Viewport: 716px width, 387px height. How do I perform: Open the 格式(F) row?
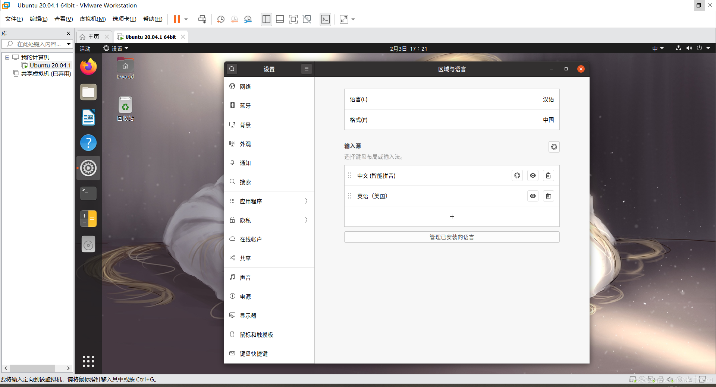452,120
